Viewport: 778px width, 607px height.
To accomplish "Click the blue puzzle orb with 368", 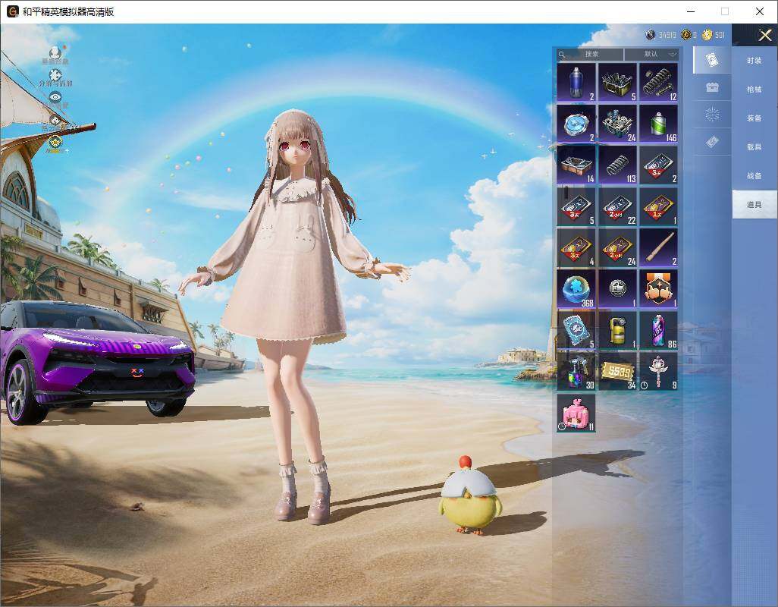I will pyautogui.click(x=576, y=289).
